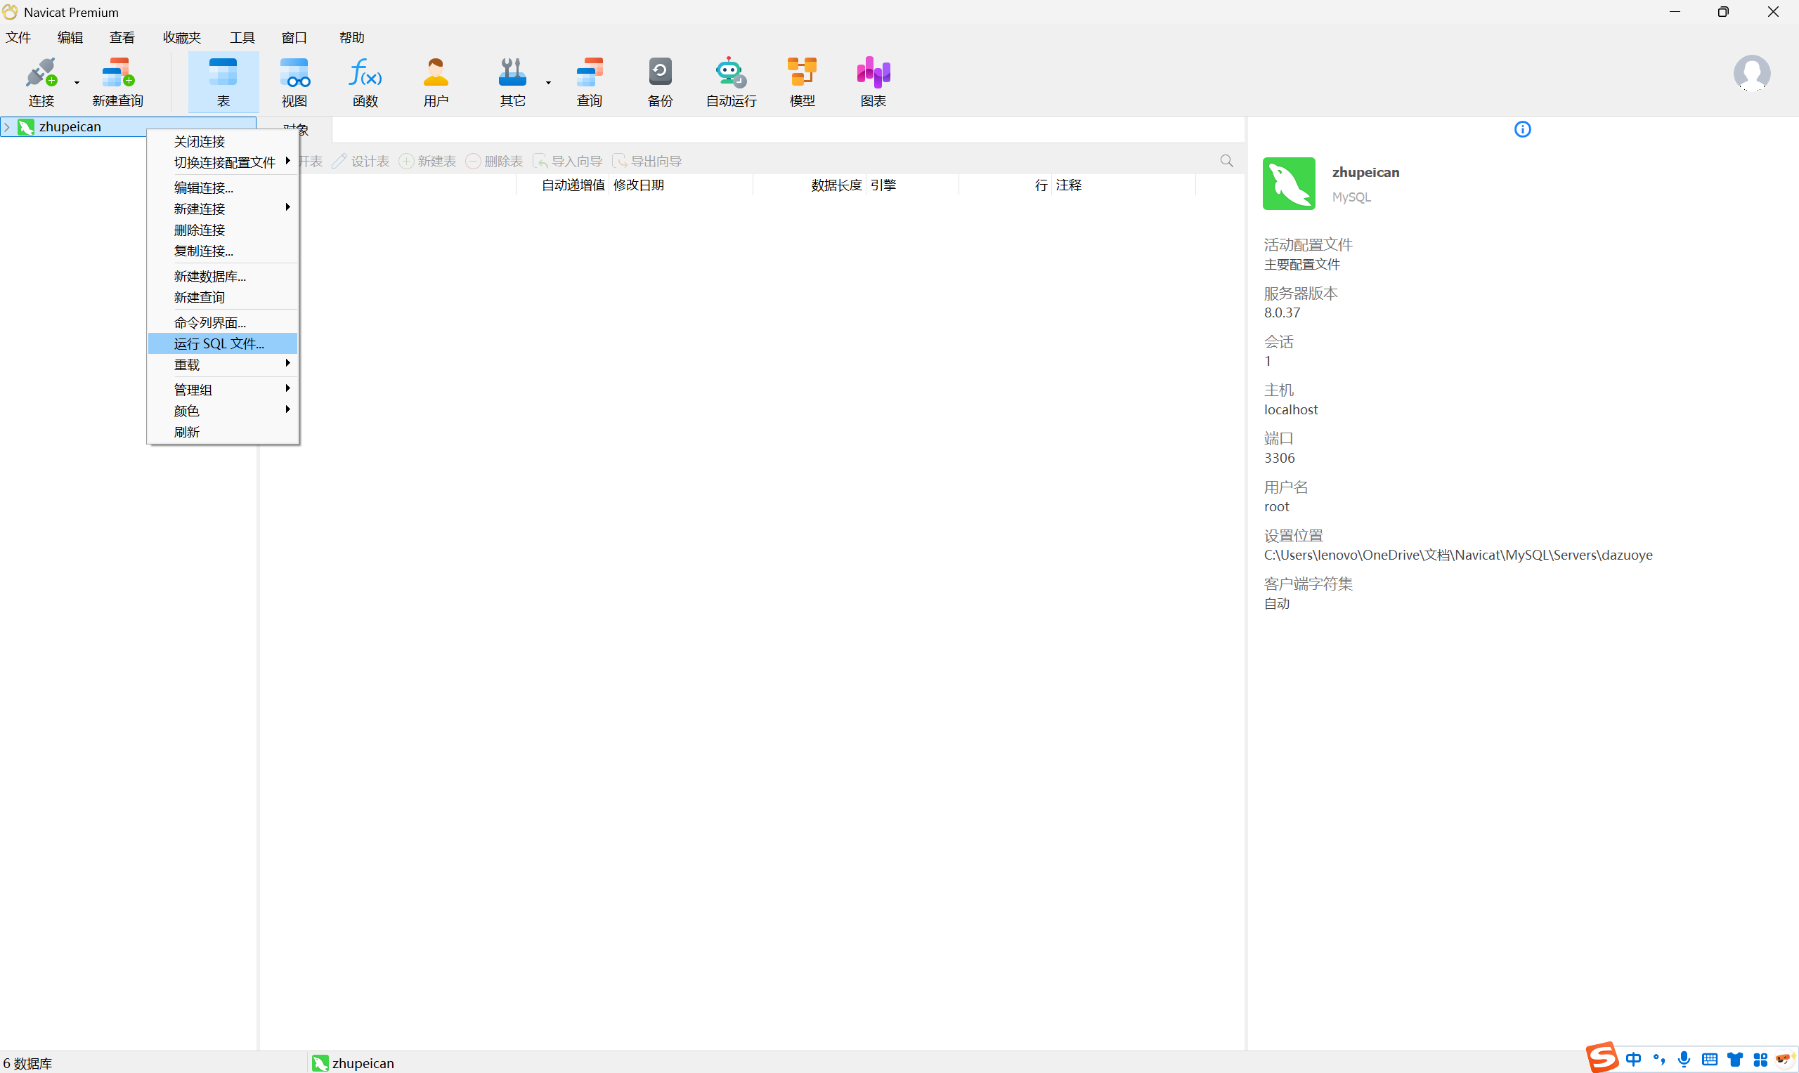
Task: Click the 修改日期 column header
Action: tap(638, 185)
